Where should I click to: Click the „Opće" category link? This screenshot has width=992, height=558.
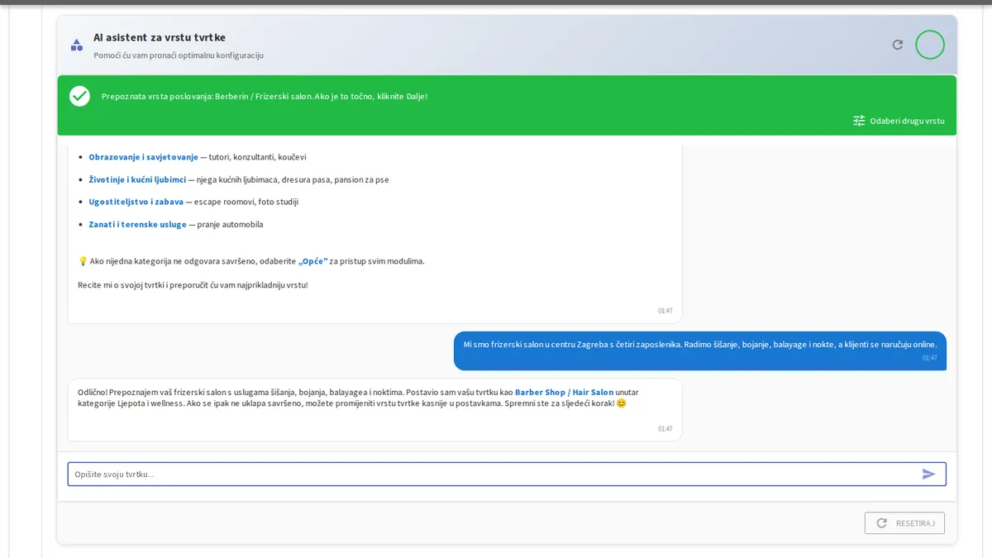point(312,261)
